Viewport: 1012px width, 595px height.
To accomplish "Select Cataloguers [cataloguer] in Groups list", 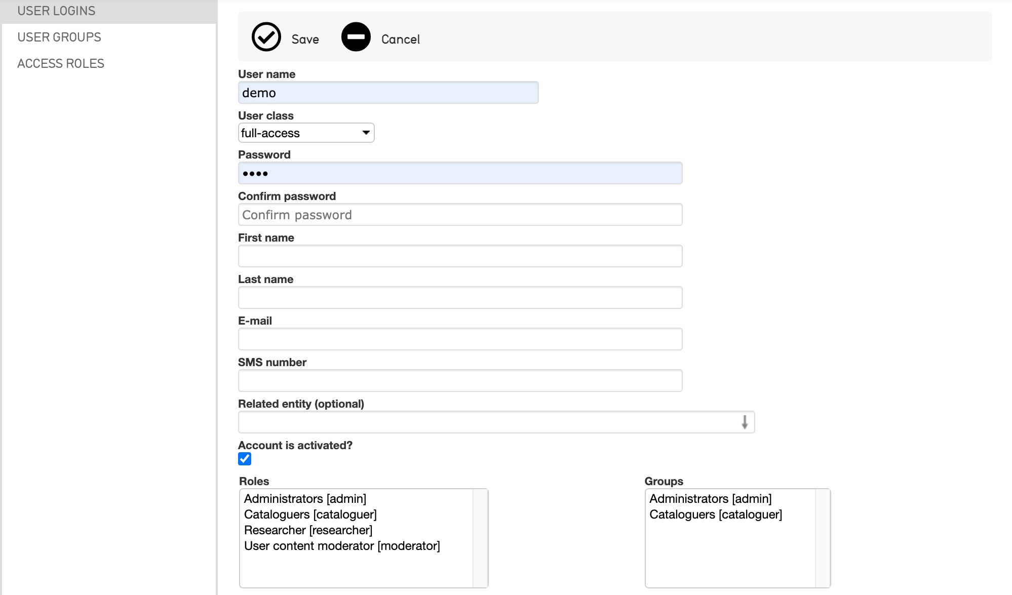I will (x=715, y=514).
